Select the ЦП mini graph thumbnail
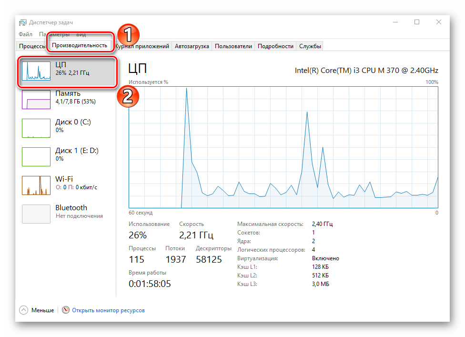Image resolution: width=465 pixels, height=337 pixels. click(36, 71)
